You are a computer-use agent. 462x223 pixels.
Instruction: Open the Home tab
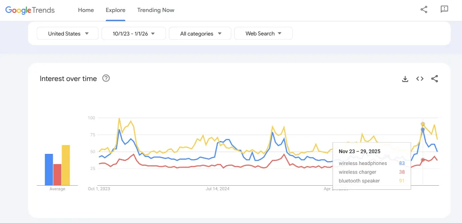pyautogui.click(x=86, y=10)
